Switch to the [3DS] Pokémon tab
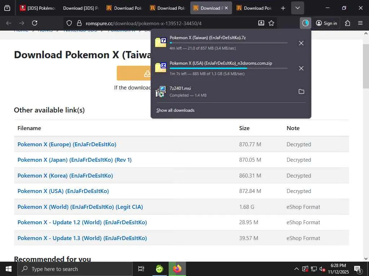Screen dimensions: 369x276 point(37,8)
